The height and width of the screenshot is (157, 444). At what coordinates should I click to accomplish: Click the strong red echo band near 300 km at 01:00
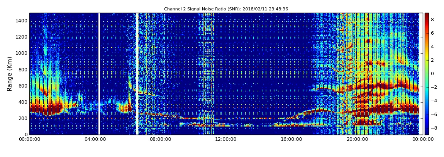coord(47,108)
